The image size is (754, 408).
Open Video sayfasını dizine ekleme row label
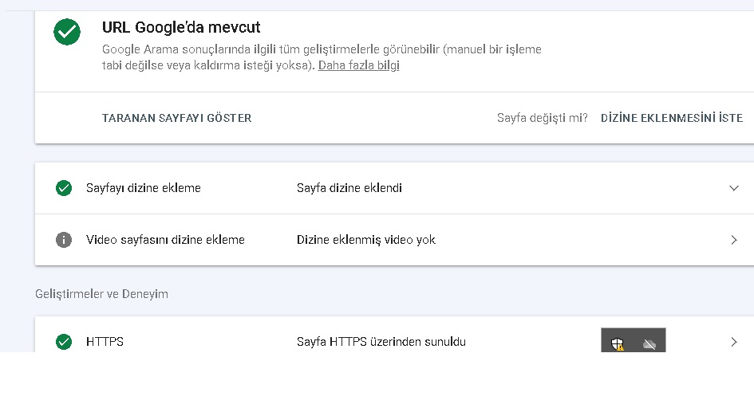pyautogui.click(x=165, y=240)
